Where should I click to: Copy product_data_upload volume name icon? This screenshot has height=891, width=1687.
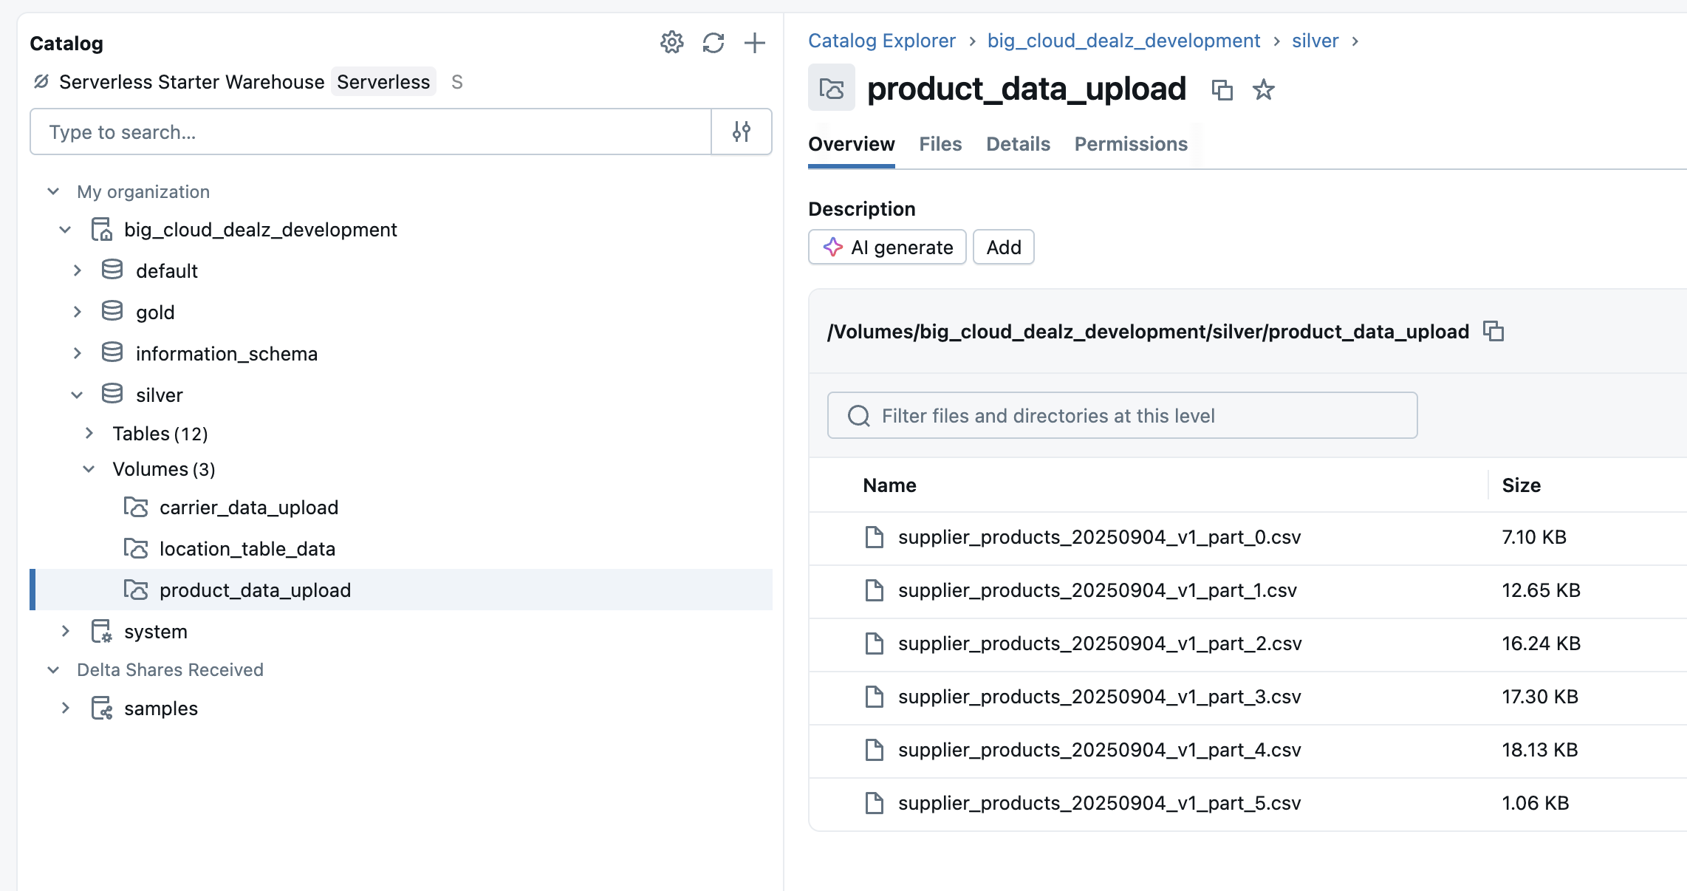pyautogui.click(x=1222, y=90)
